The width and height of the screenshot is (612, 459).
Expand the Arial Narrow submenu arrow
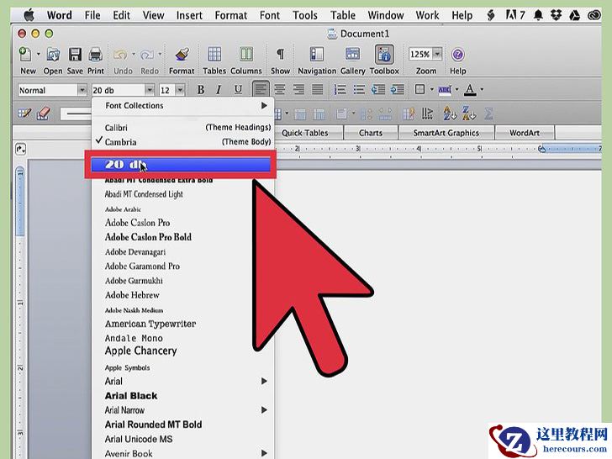tap(264, 410)
